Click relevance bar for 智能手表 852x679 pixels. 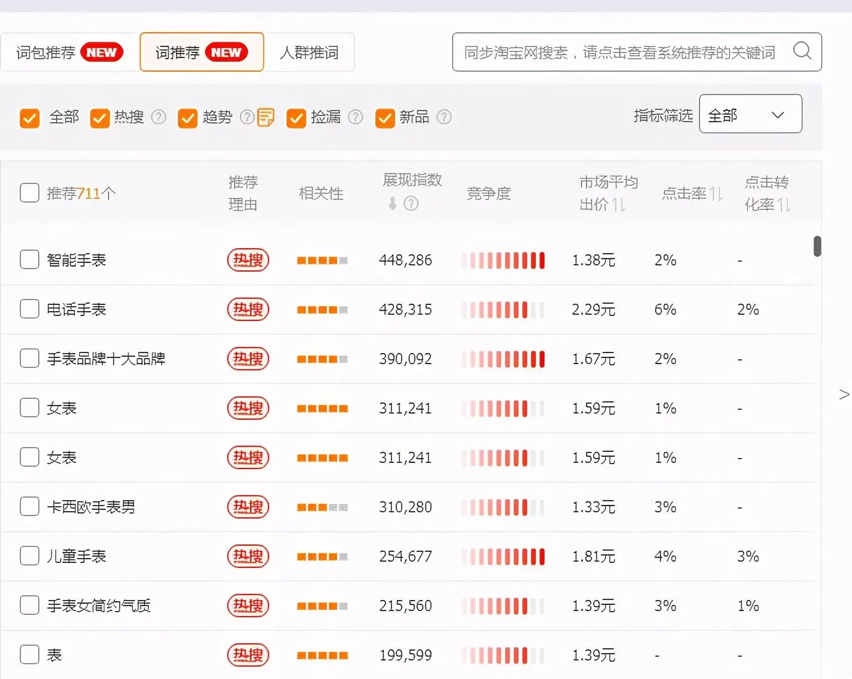click(322, 260)
